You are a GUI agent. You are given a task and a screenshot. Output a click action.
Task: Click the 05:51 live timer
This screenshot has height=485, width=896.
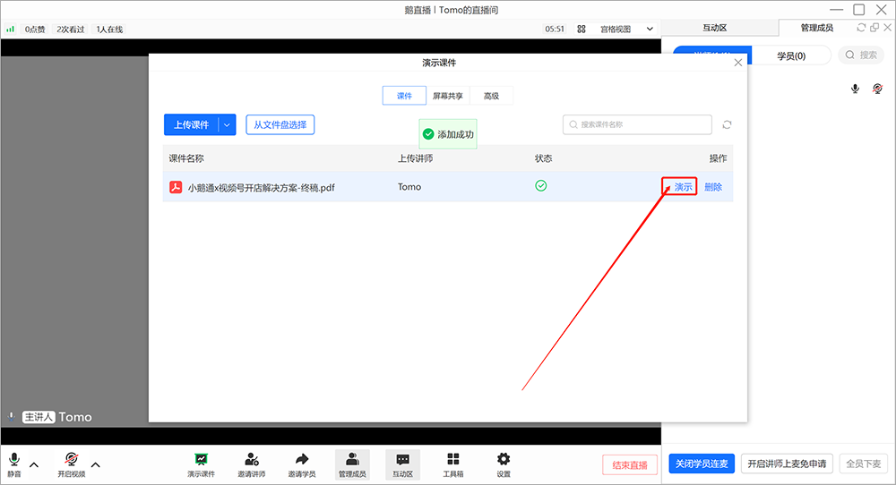(x=555, y=30)
